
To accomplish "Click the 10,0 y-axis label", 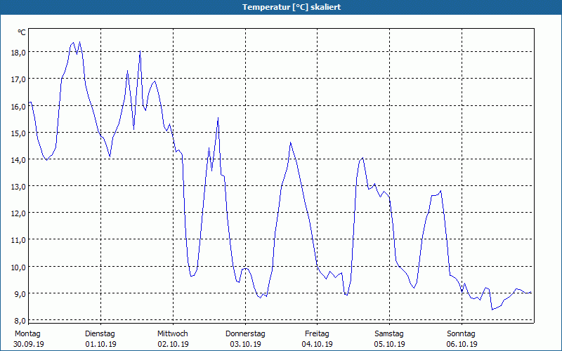I will tap(19, 267).
